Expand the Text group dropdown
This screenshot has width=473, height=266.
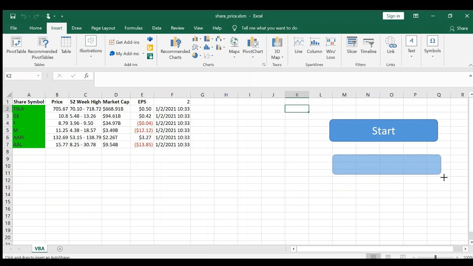[x=411, y=47]
